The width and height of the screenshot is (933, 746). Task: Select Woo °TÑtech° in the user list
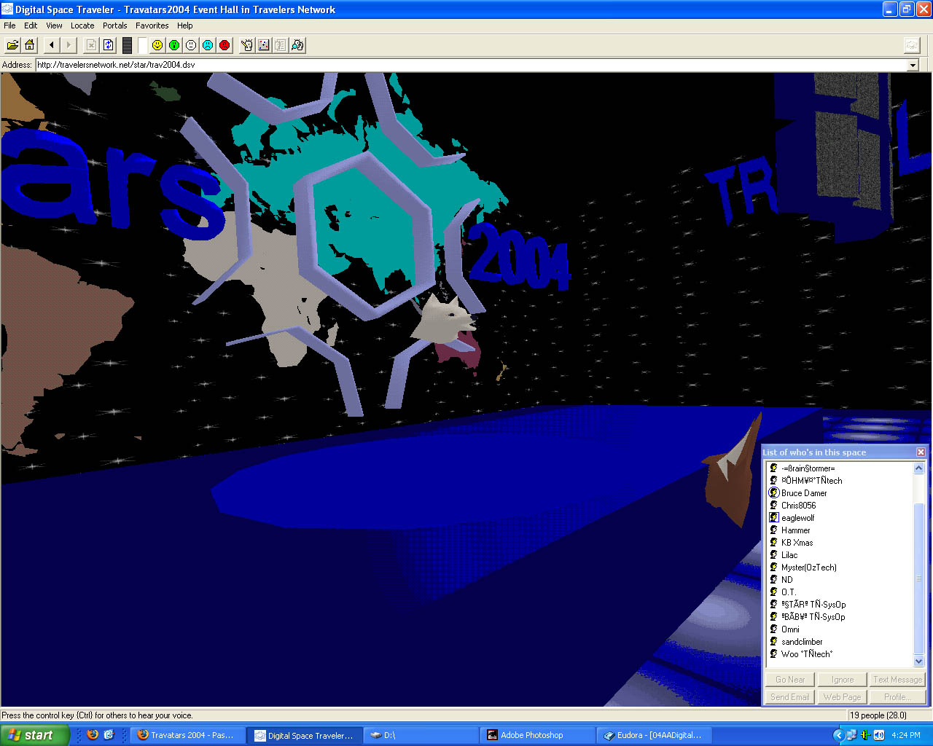click(806, 654)
